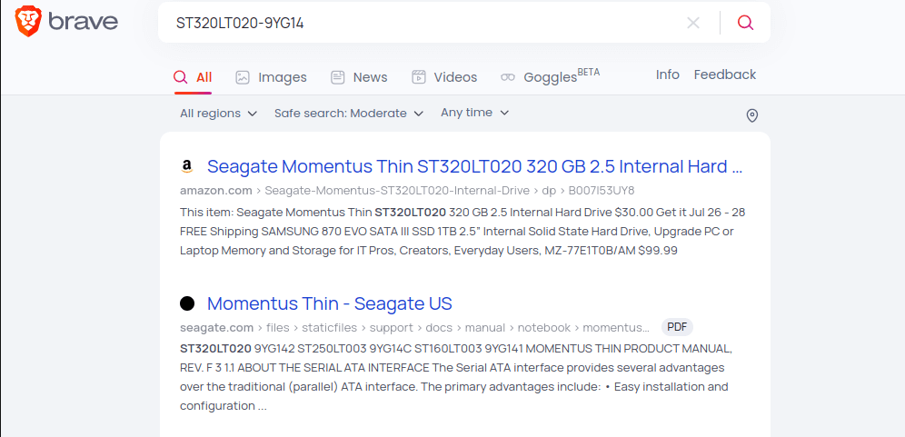Click the amazon.com breadcrumb URL

(x=407, y=191)
